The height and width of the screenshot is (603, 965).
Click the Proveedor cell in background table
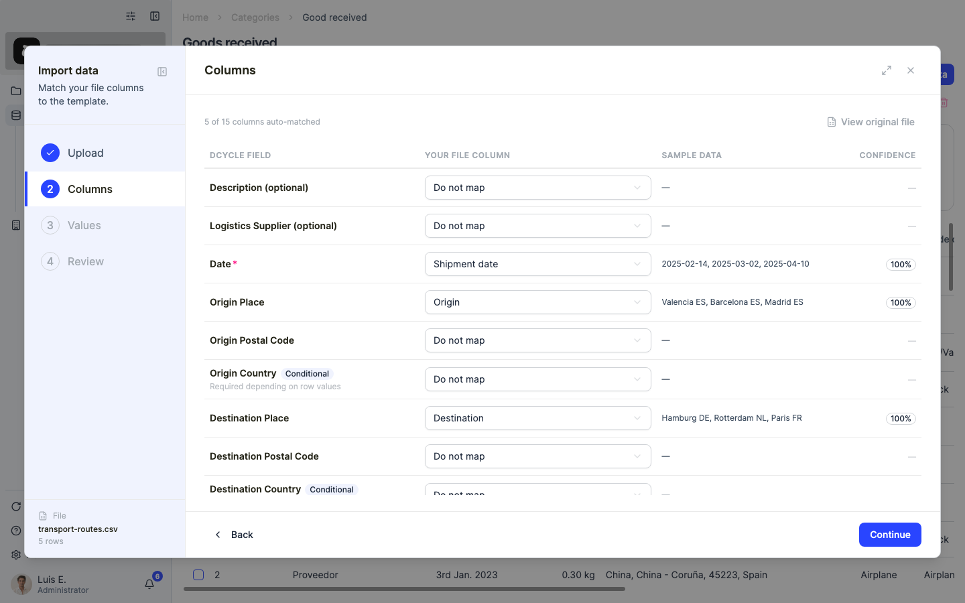coord(315,575)
